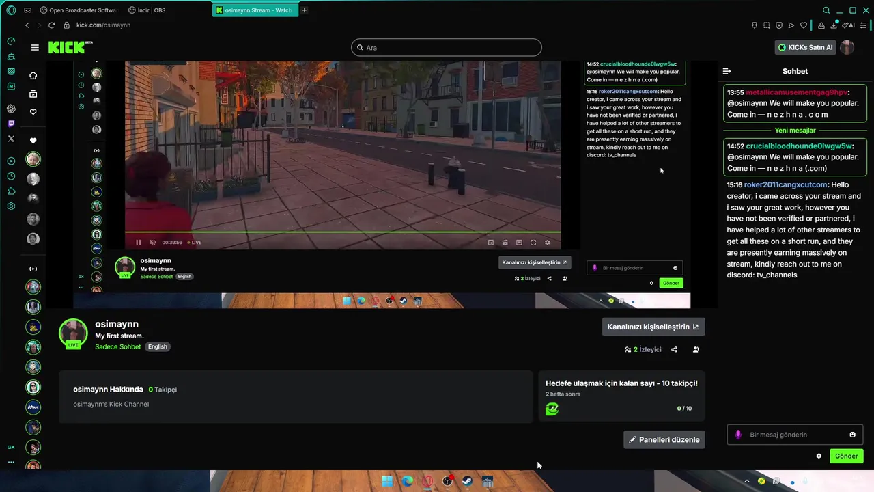874x492 pixels.
Task: Search in open tabs magnifier icon
Action: point(826,10)
